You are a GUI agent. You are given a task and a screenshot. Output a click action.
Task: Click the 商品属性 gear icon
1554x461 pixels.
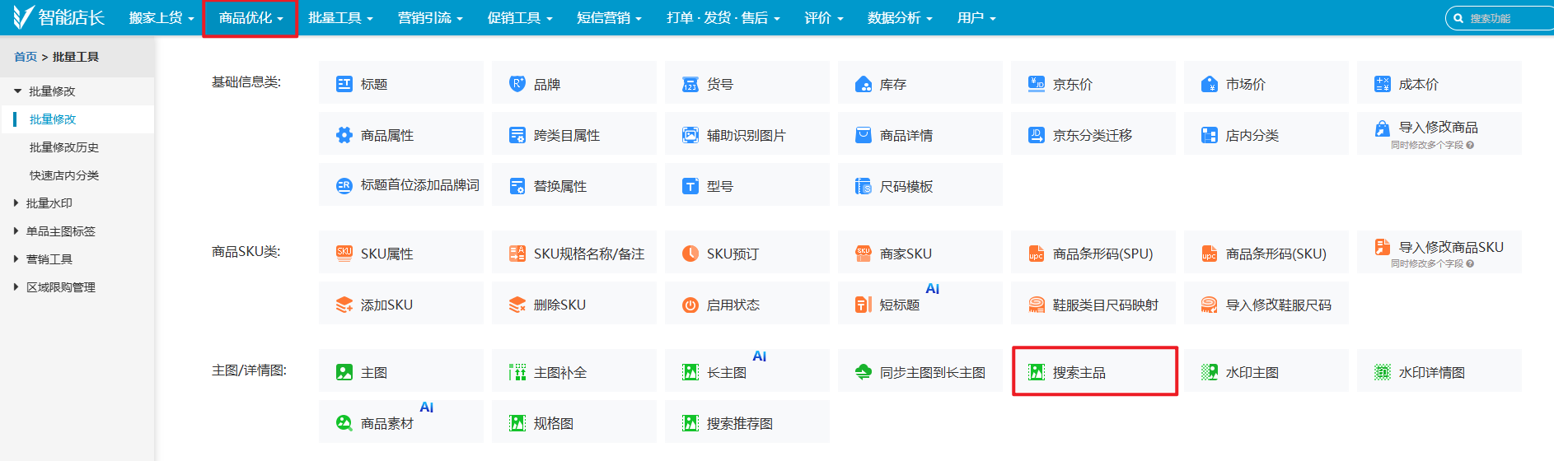click(344, 135)
